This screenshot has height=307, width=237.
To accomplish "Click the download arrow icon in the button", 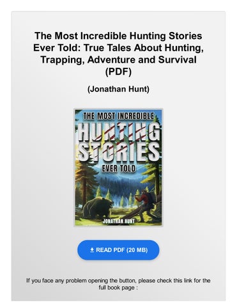I will click(92, 250).
